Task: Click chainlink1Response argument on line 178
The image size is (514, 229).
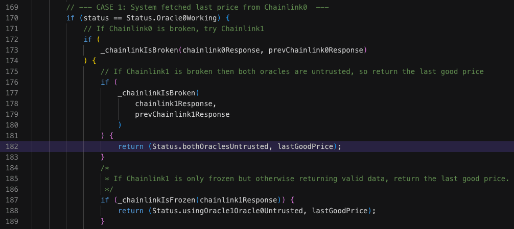Action: coord(174,104)
